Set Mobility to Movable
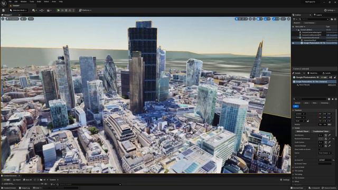The image size is (338, 190). pyautogui.click(x=330, y=125)
